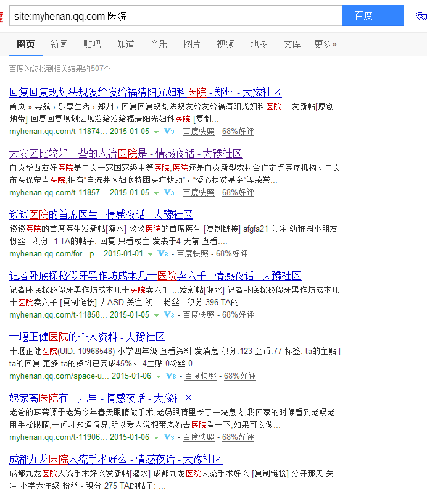Expand the dropdown arrow after myhenan.qq.com/space-u

coord(158,377)
